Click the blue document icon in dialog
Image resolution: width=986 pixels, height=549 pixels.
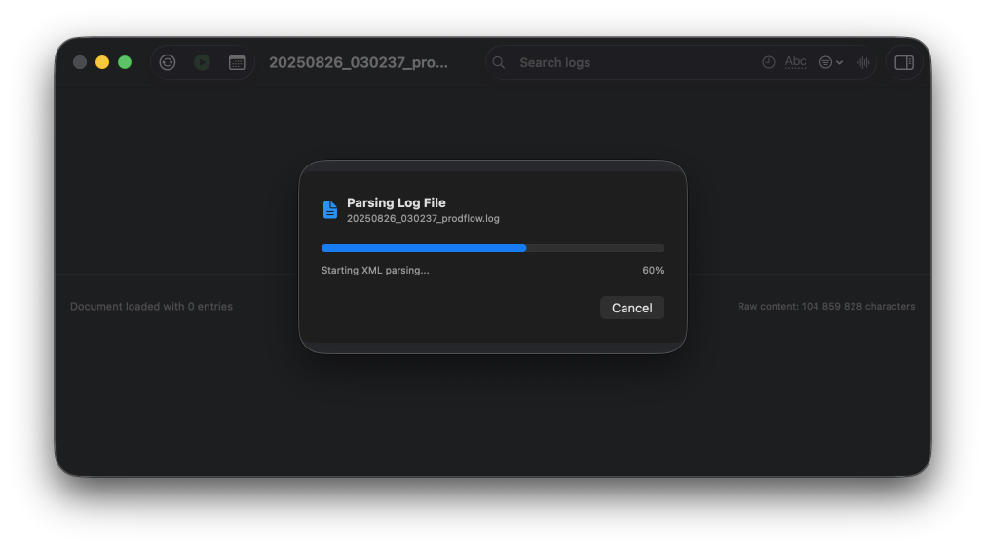330,209
